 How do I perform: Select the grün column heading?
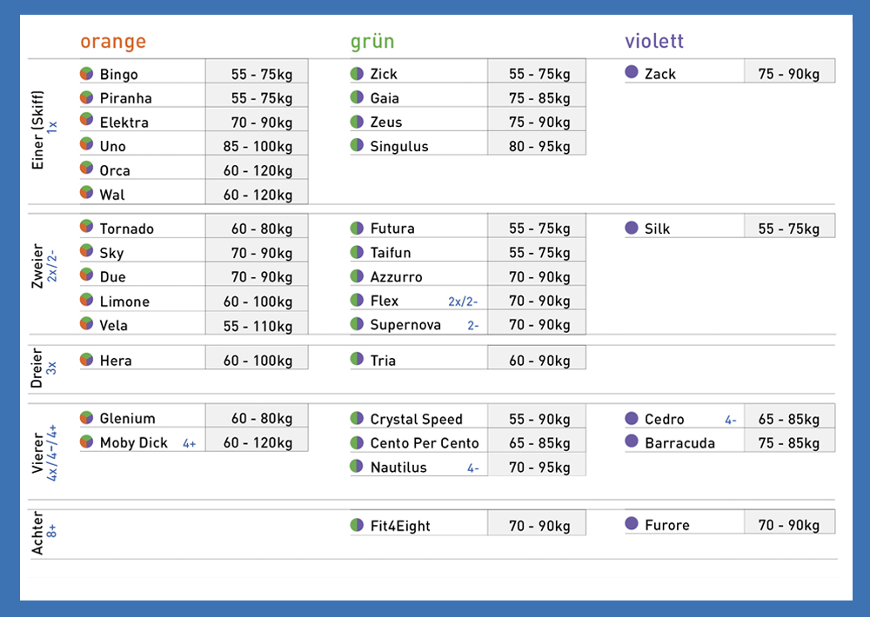tap(372, 42)
